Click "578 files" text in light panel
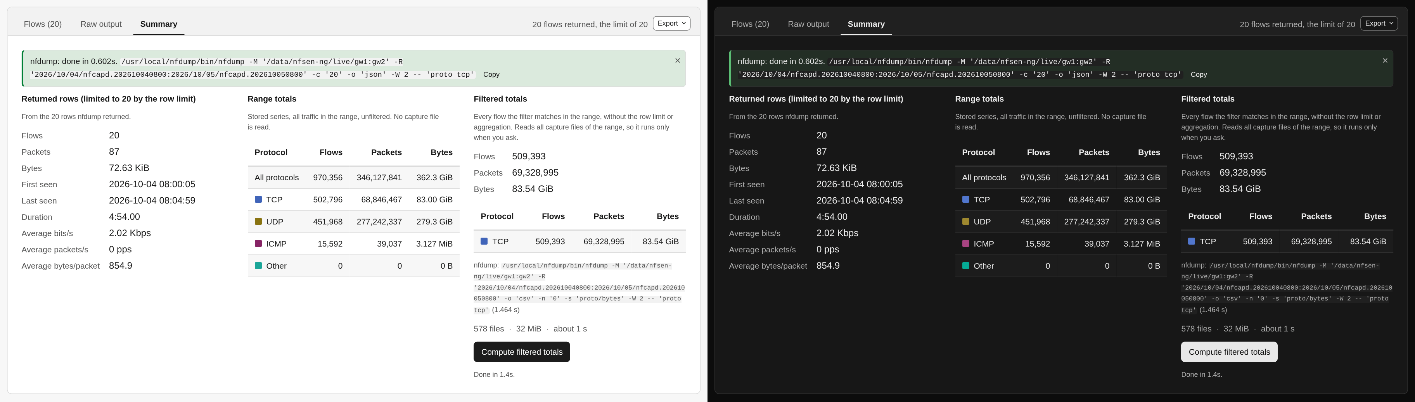 (489, 329)
